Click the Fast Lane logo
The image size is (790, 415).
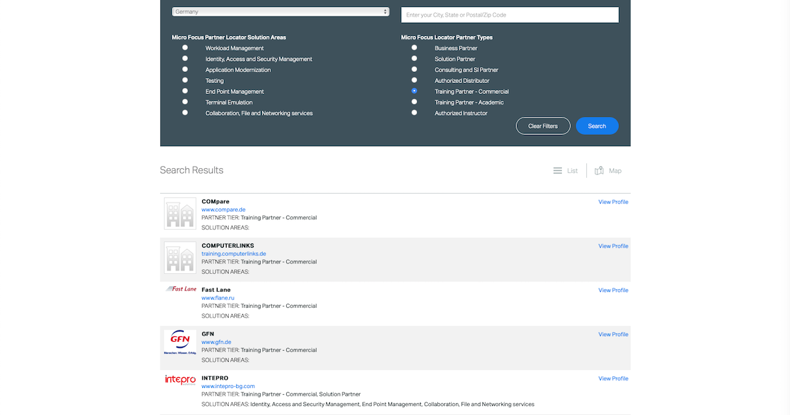coord(181,289)
